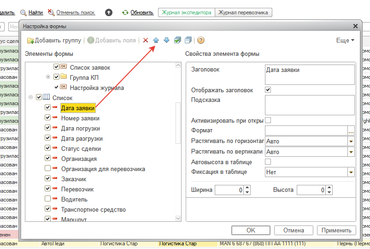The width and height of the screenshot is (370, 249).
Task: Click the Формат input field
Action: click(306, 130)
